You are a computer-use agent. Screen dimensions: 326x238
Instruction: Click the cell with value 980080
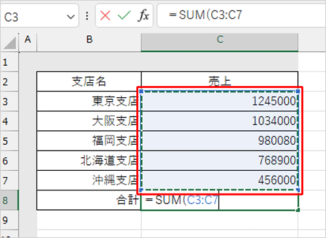[x=220, y=141]
